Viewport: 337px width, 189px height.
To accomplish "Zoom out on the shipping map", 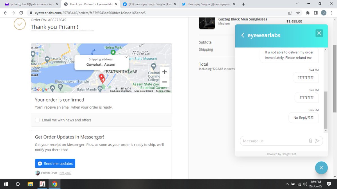I will pyautogui.click(x=165, y=82).
